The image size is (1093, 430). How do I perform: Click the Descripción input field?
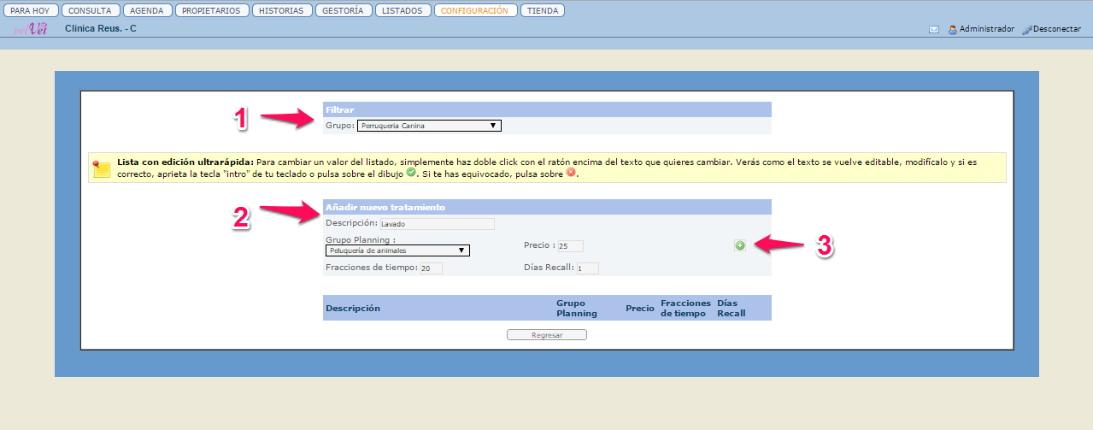coord(437,224)
